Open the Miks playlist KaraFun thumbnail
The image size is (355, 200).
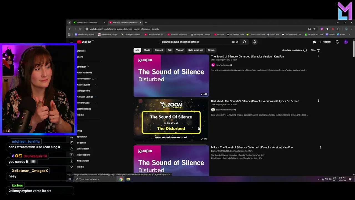click(171, 161)
